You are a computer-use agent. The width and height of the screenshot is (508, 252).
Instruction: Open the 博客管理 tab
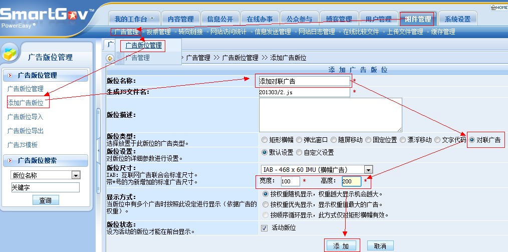[339, 19]
